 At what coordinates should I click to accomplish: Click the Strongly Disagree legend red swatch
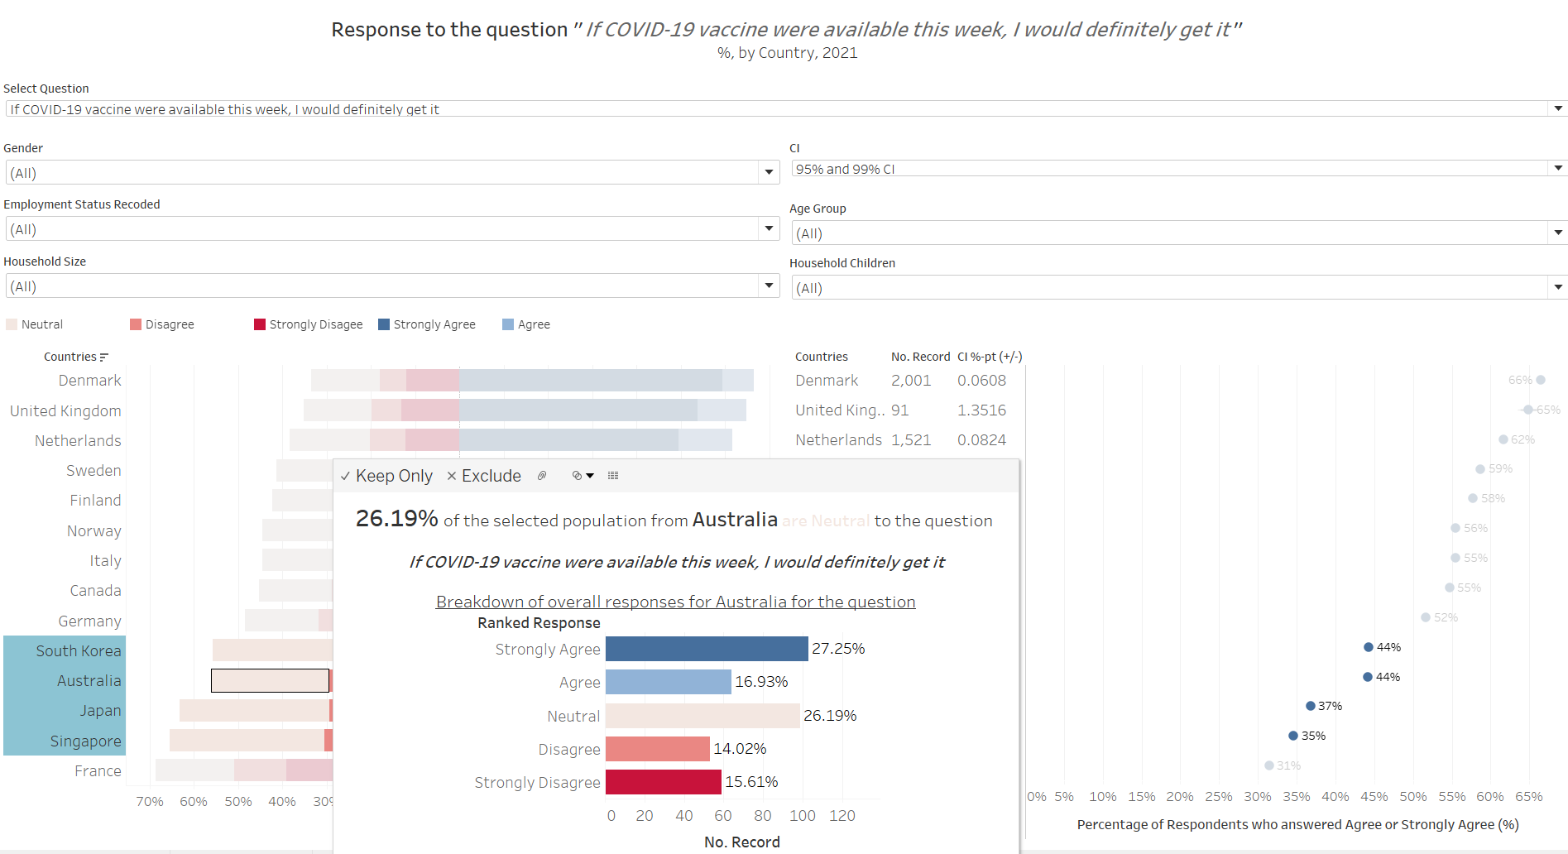coord(260,324)
